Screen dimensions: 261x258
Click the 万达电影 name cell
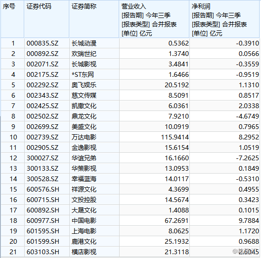[94, 137]
